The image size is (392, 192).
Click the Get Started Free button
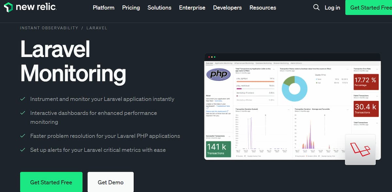(x=51, y=183)
